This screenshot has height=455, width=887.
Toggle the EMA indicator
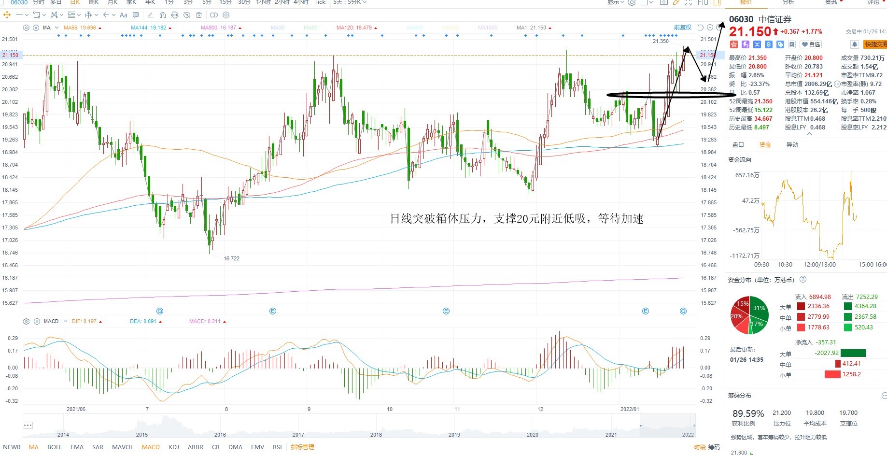(x=77, y=447)
